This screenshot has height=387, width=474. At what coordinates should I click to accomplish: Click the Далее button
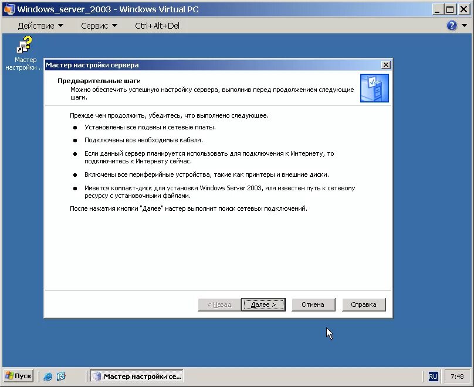tap(263, 304)
